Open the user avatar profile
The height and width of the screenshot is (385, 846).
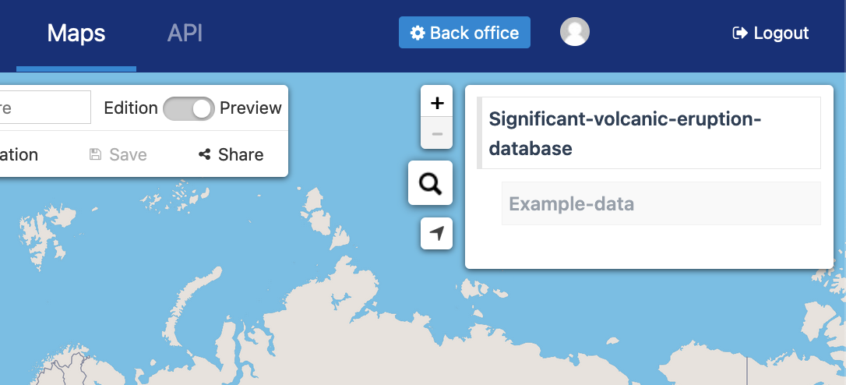[575, 32]
